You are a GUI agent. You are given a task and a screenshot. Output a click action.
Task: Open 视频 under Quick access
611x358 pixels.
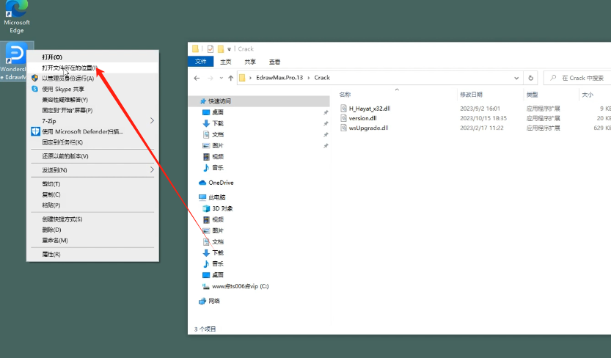coord(217,156)
